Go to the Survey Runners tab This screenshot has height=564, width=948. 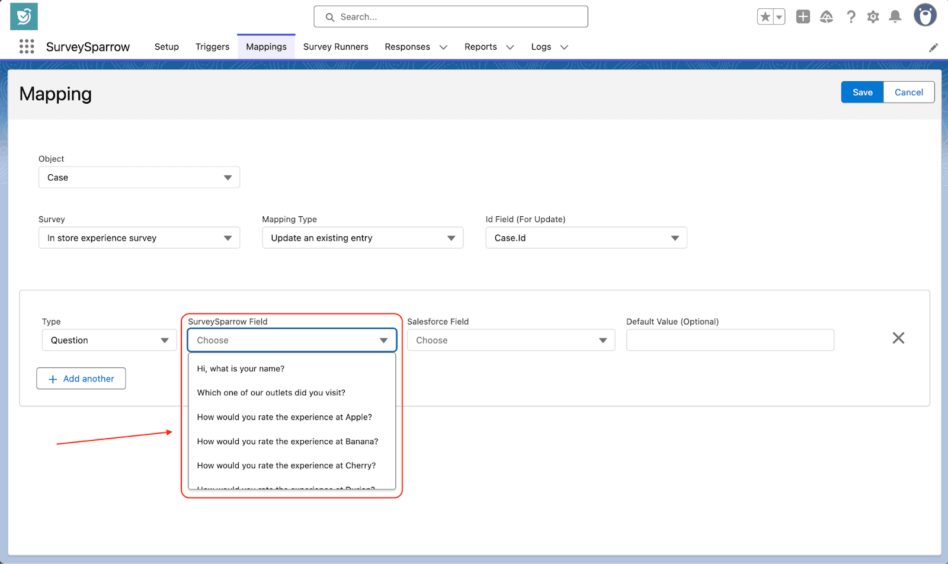click(x=335, y=47)
